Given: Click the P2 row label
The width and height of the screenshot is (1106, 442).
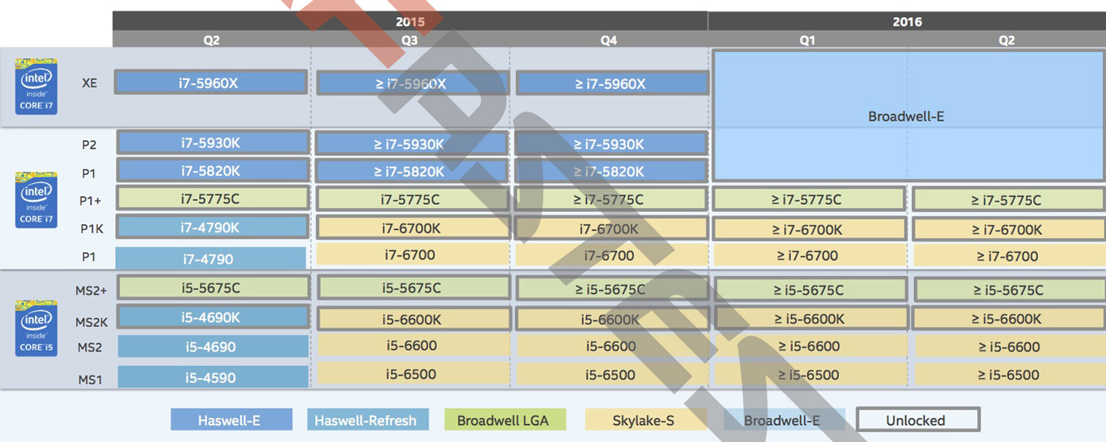Looking at the screenshot, I should (x=89, y=145).
